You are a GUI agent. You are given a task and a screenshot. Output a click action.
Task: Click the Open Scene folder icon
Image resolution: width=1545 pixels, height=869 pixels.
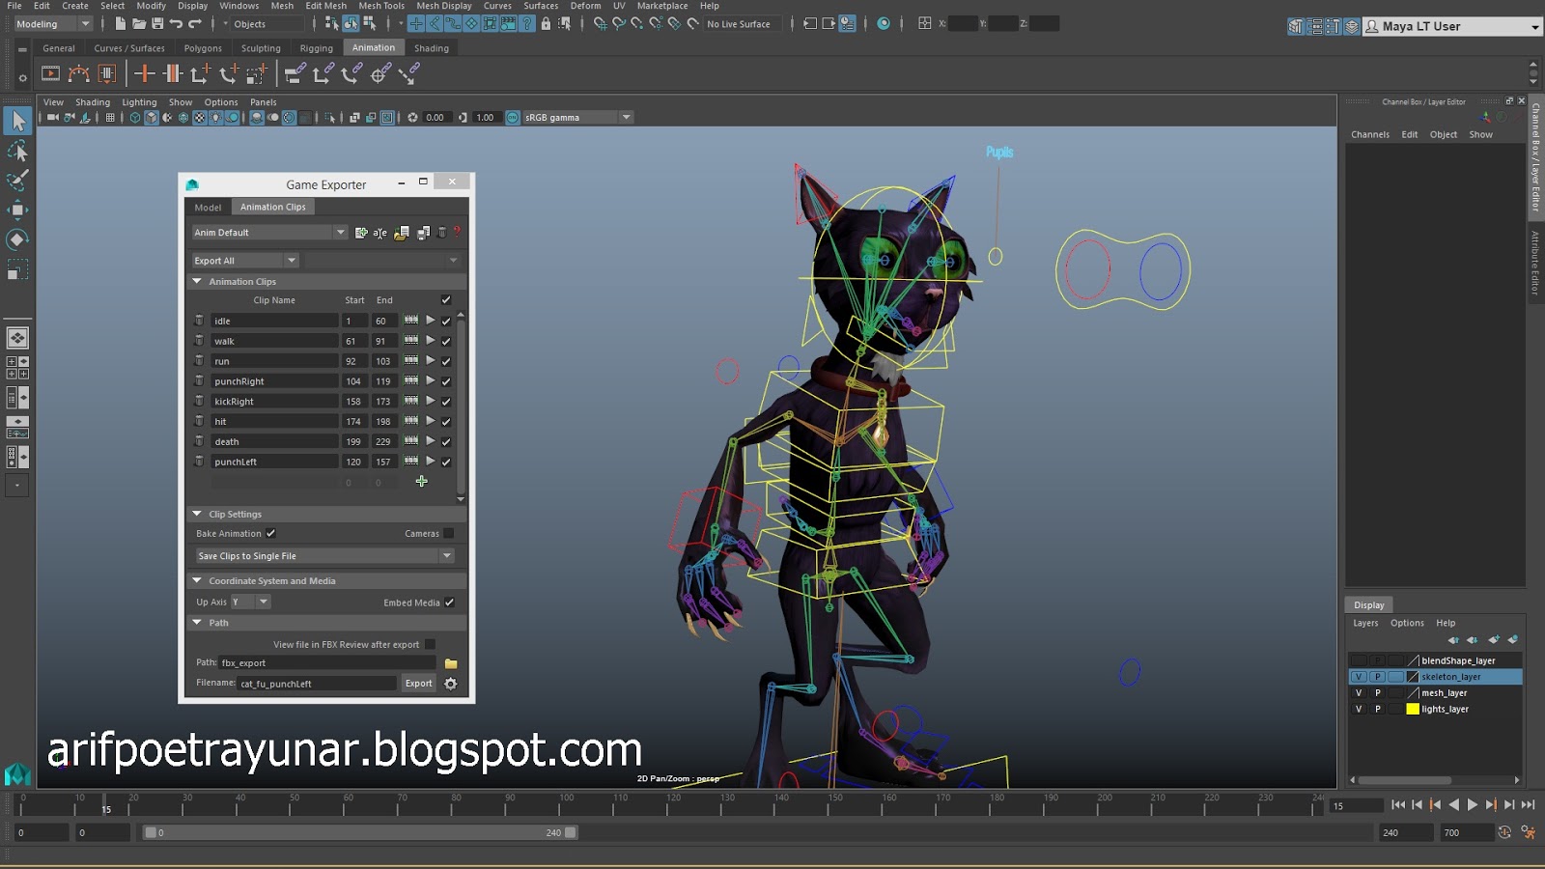139,23
